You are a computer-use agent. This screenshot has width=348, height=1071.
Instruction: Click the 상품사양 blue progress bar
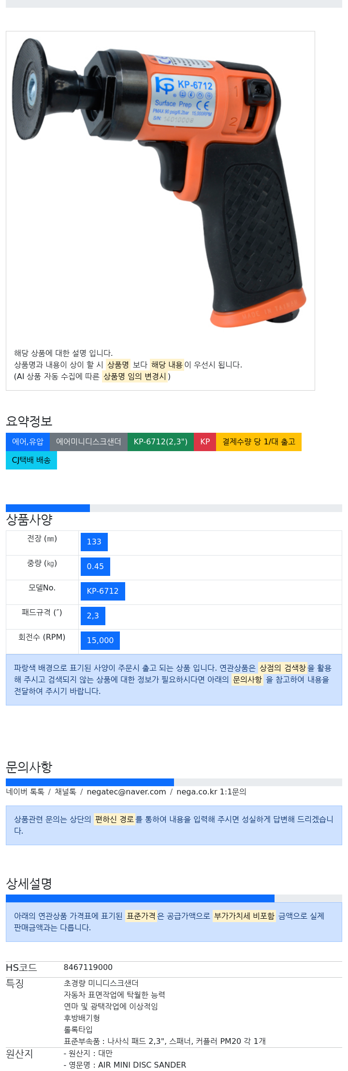click(48, 508)
